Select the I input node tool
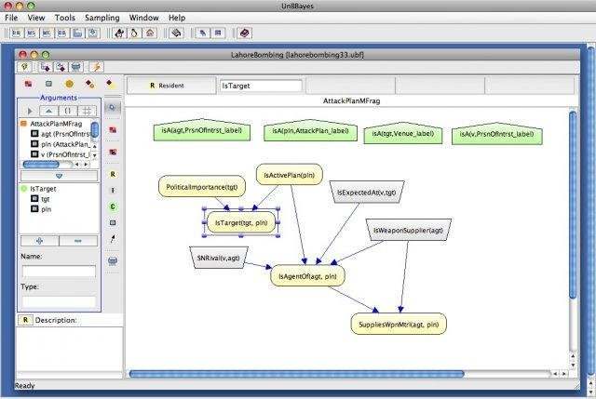The height and width of the screenshot is (399, 596). 113,190
